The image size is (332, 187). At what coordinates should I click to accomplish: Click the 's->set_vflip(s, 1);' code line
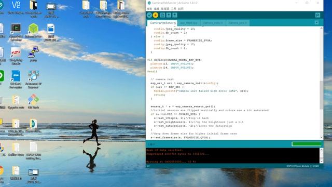tap(181, 118)
